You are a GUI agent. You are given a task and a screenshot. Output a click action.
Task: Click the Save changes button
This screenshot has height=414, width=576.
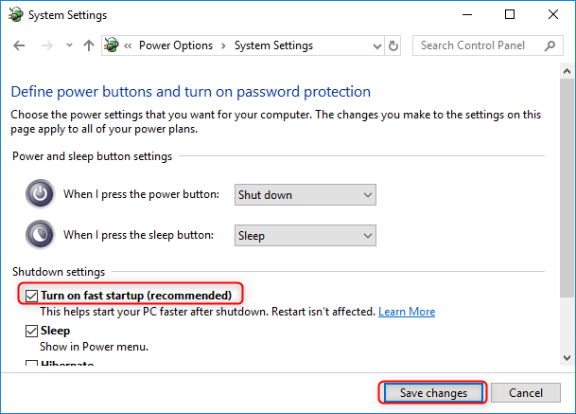click(x=433, y=392)
